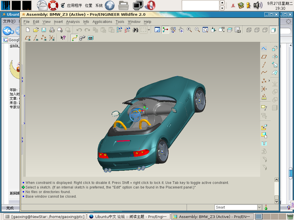Image resolution: width=294 pixels, height=220 pixels.
Task: Toggle the curve-path icon in second toolbar row
Action: click(x=74, y=38)
